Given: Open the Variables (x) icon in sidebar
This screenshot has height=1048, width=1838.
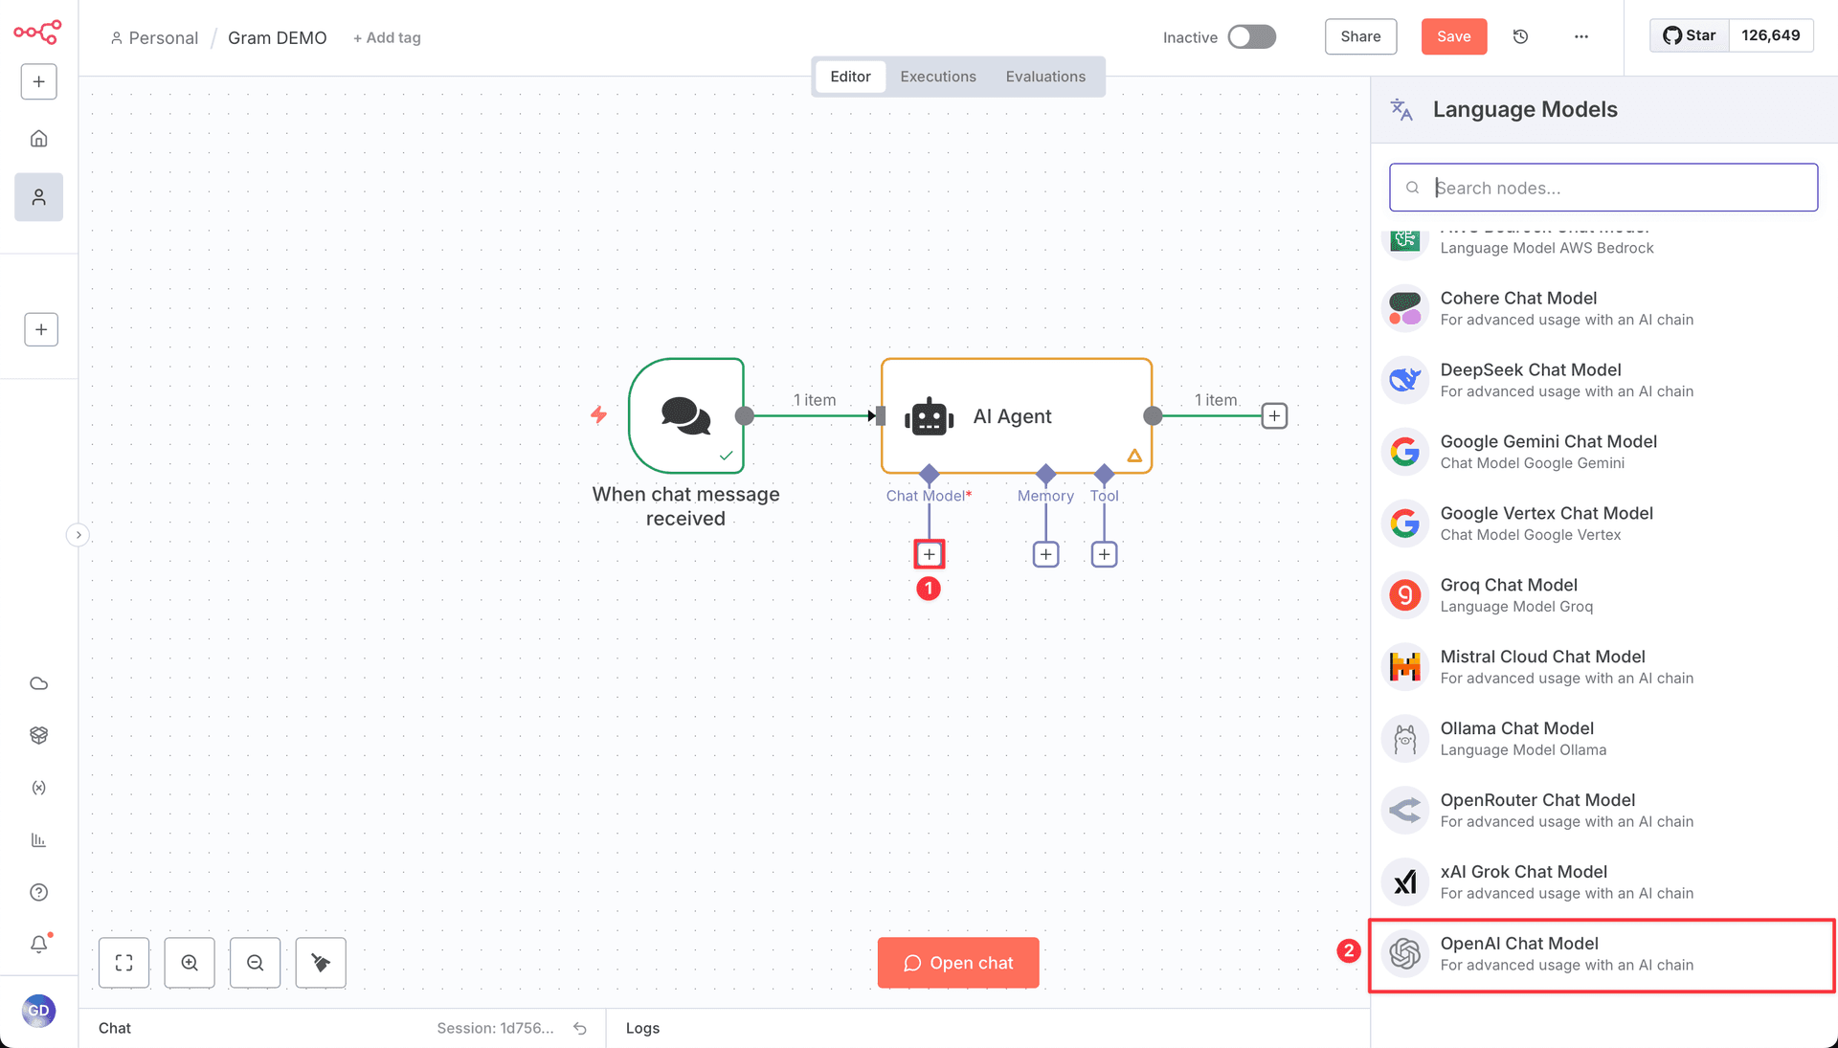Looking at the screenshot, I should 38,788.
